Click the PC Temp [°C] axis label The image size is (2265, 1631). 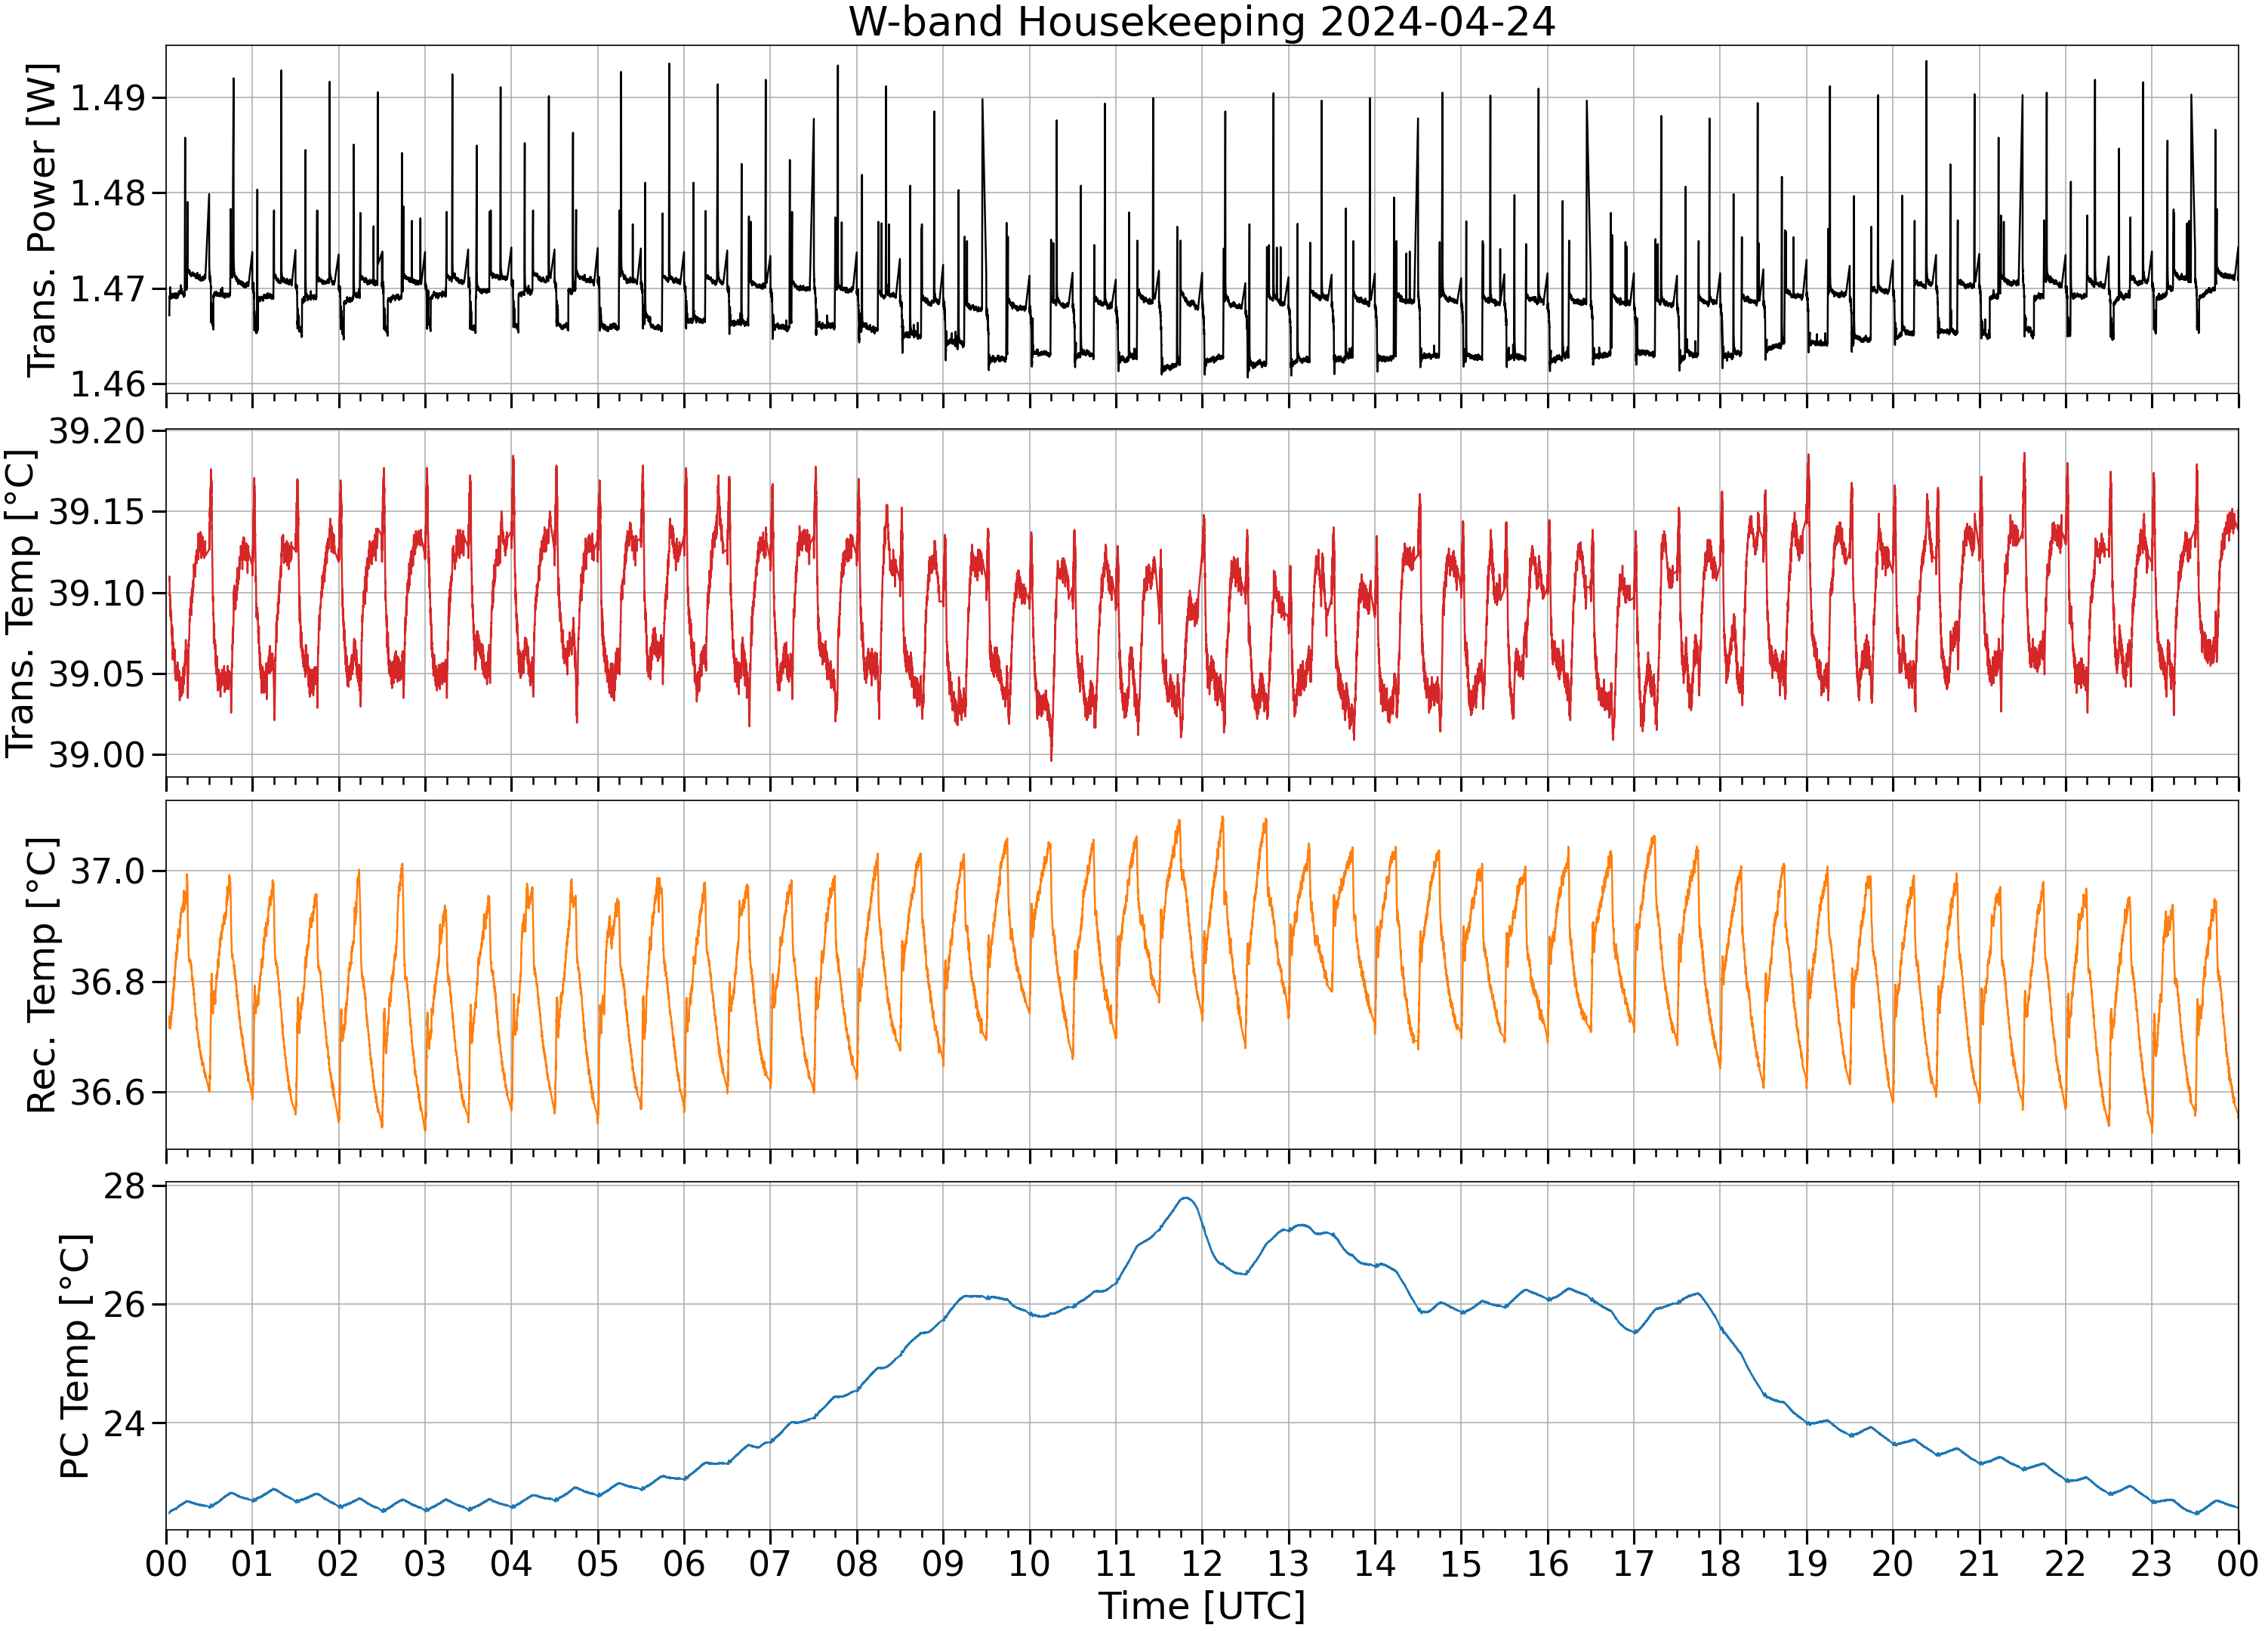pos(75,1356)
